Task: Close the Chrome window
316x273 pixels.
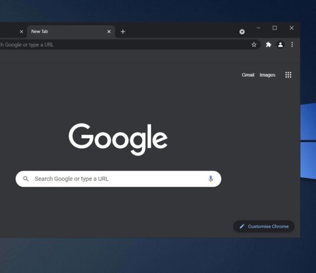Action: (291, 28)
